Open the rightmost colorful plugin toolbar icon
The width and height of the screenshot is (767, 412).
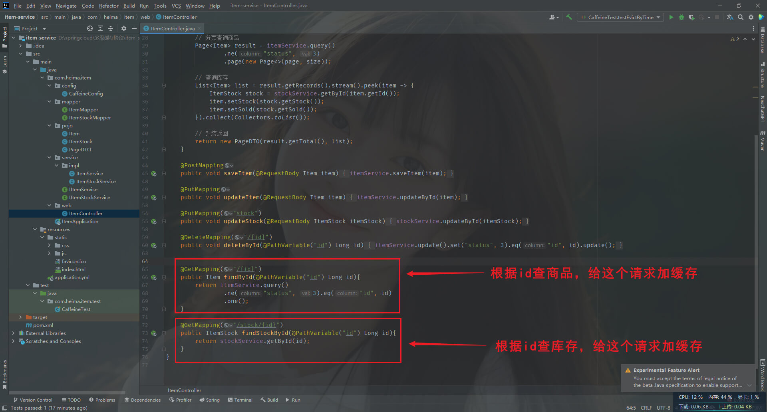[761, 17]
